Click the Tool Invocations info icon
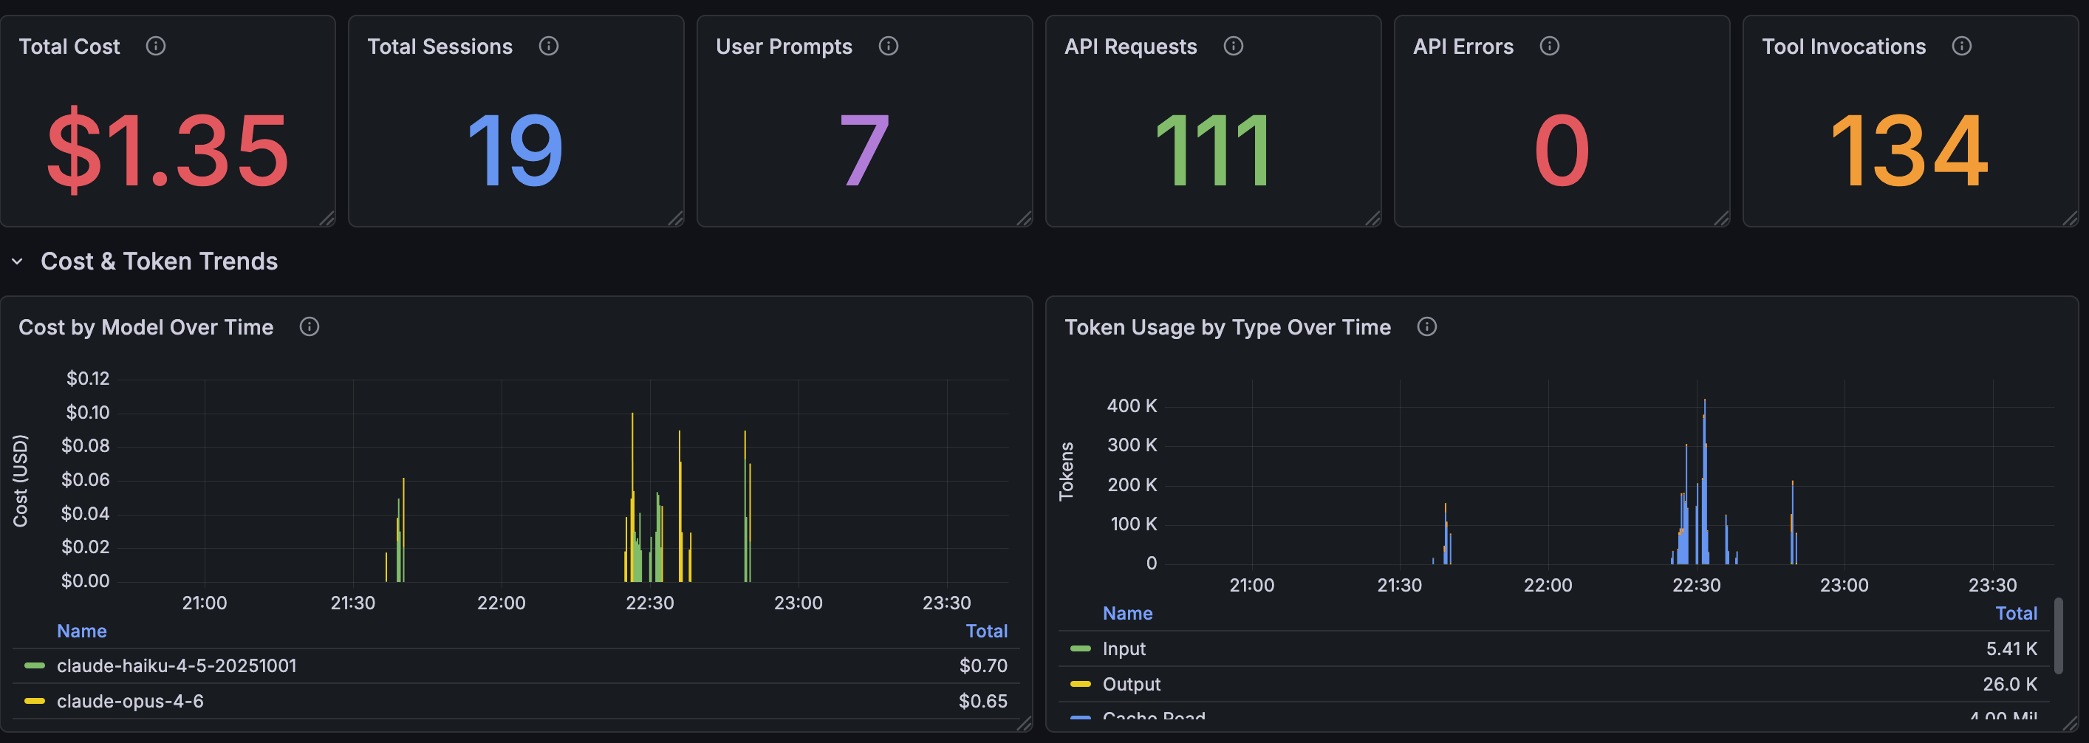Screen dimensions: 2089x743 point(1963,47)
